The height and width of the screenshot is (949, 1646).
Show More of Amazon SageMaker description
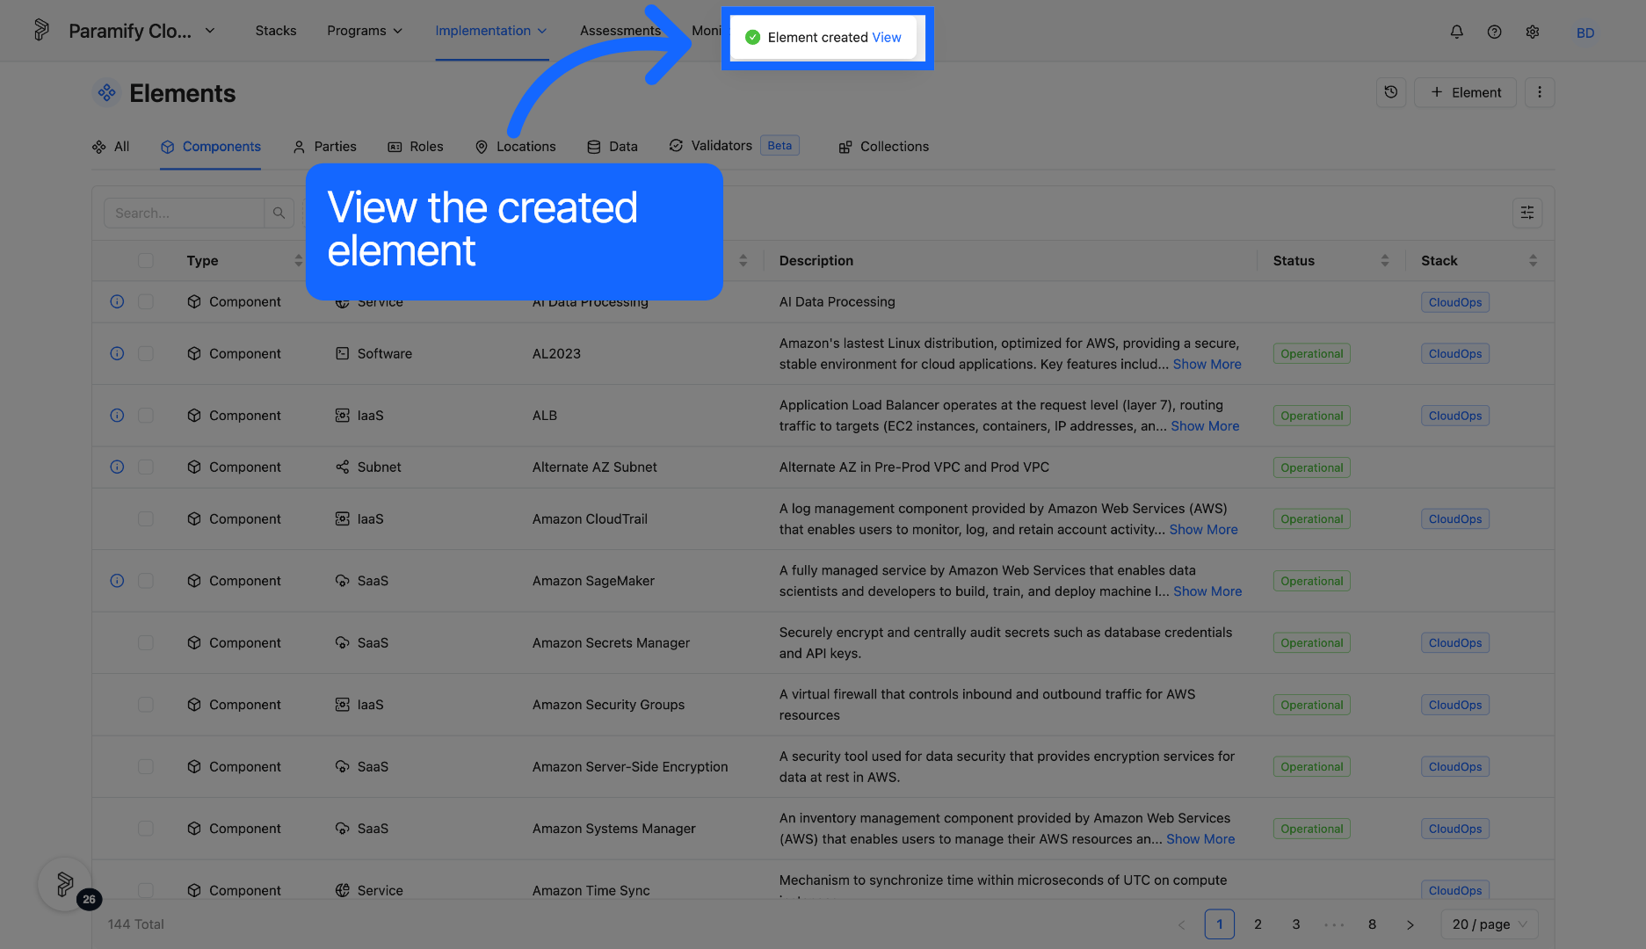[x=1207, y=591]
